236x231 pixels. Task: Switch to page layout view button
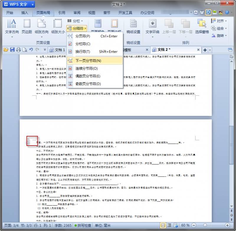click(x=163, y=225)
